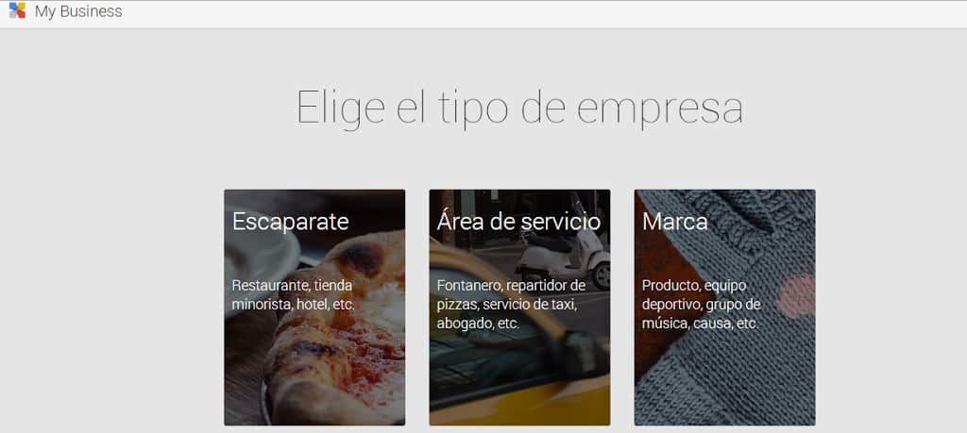
Task: Click the Google My Business logo icon
Action: (17, 10)
